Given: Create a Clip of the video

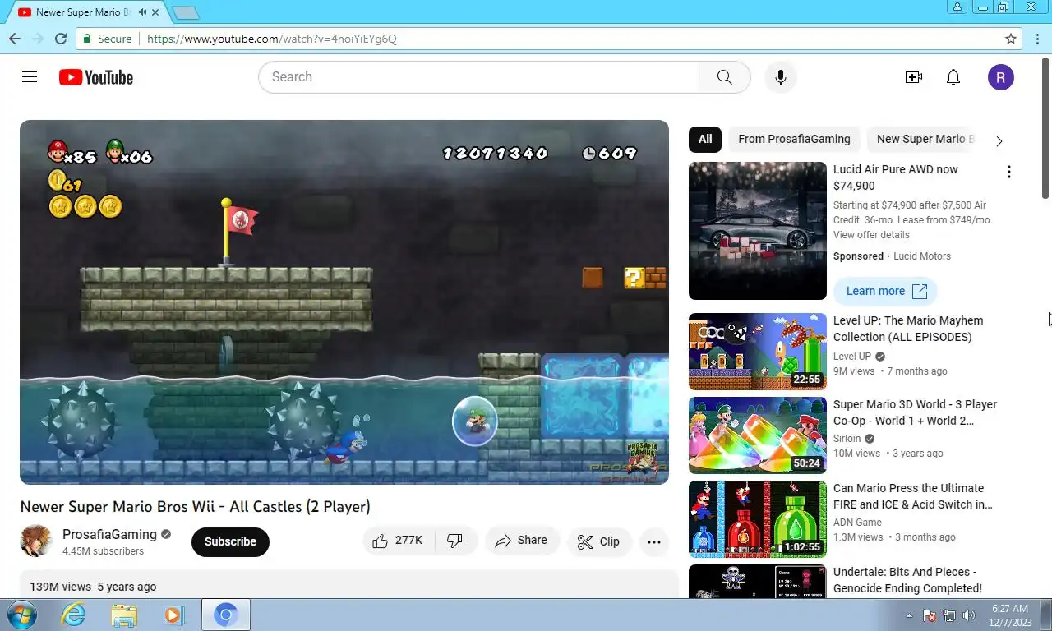Looking at the screenshot, I should pos(599,541).
